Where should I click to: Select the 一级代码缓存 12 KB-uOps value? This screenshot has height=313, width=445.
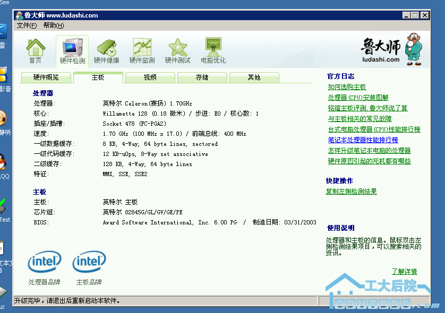[x=155, y=154]
